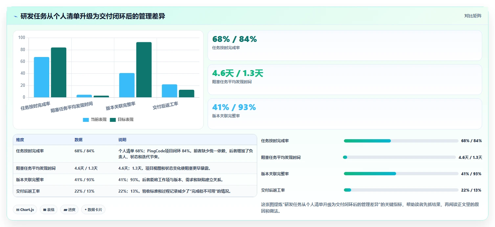
Task: Click the 任务按时完成率 progress bar
Action: click(401, 141)
